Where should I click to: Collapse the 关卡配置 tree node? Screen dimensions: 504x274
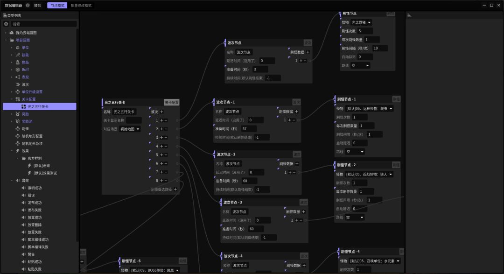[12, 99]
